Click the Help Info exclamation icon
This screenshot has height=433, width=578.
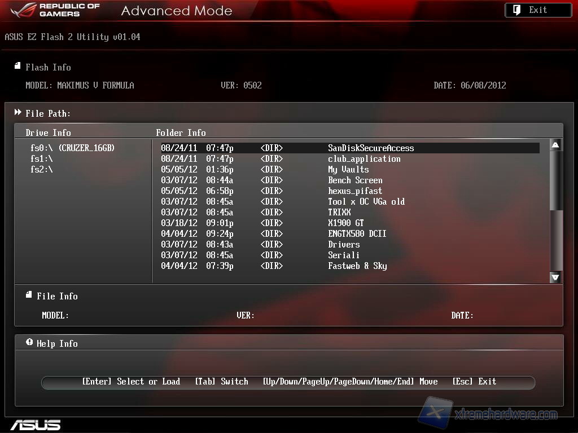(x=29, y=343)
